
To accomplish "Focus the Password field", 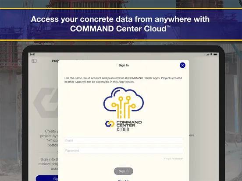I will tap(124, 150).
